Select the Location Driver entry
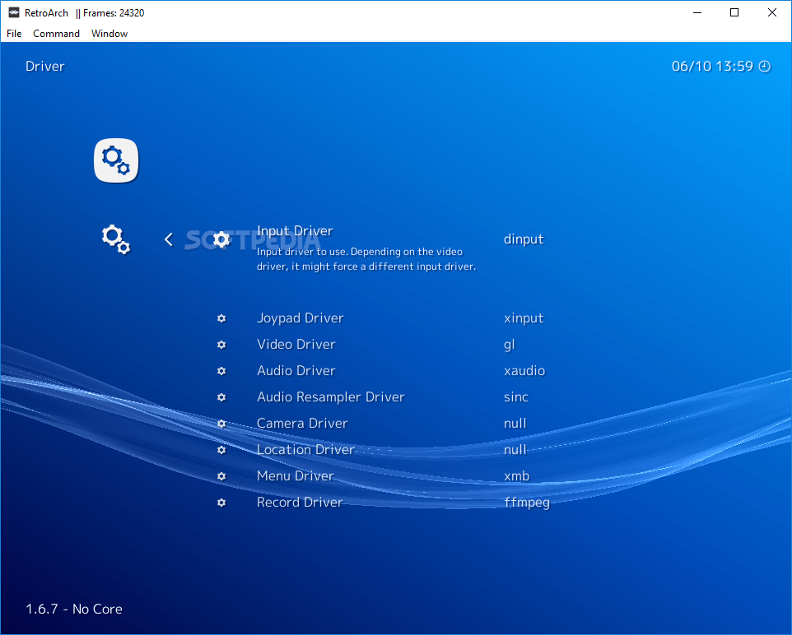The image size is (792, 635). 305,449
